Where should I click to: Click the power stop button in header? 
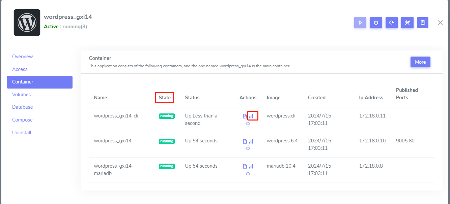pyautogui.click(x=376, y=23)
